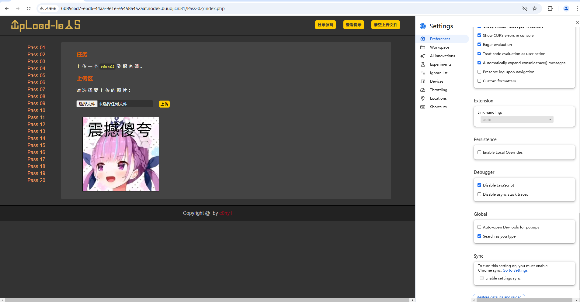Click the page horizontal scrollbar

[207, 300]
